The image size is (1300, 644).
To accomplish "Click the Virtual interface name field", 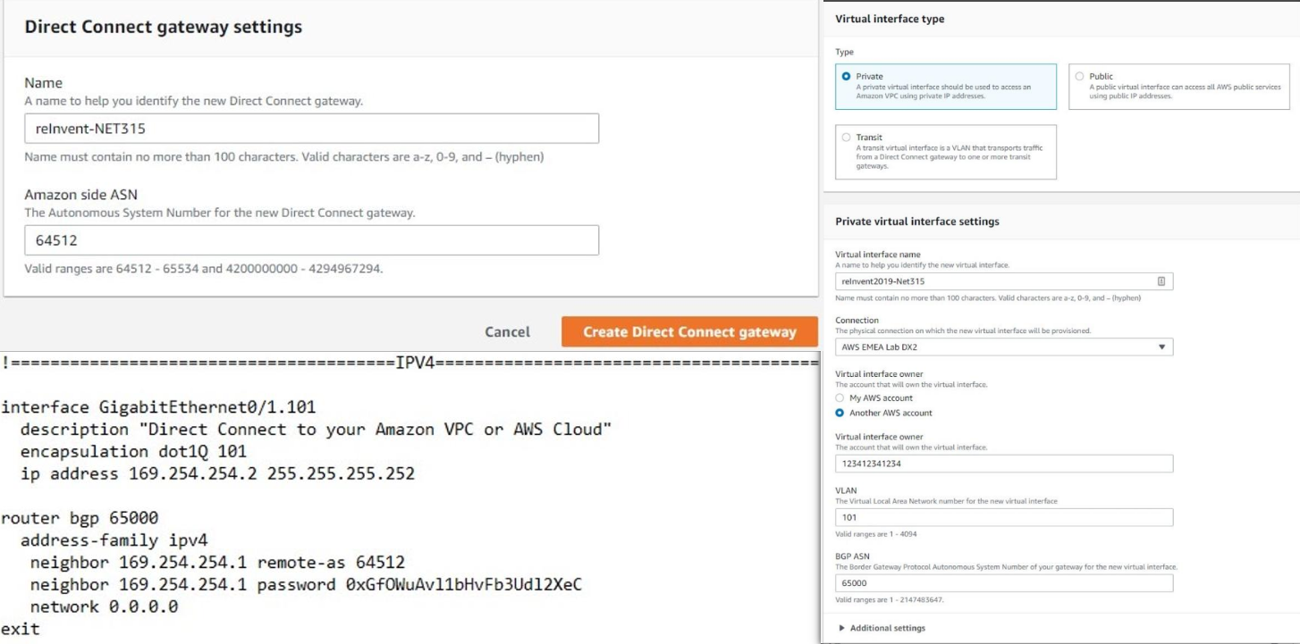I will point(1004,281).
